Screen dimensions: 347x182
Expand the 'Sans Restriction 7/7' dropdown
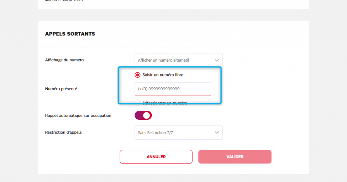point(178,133)
